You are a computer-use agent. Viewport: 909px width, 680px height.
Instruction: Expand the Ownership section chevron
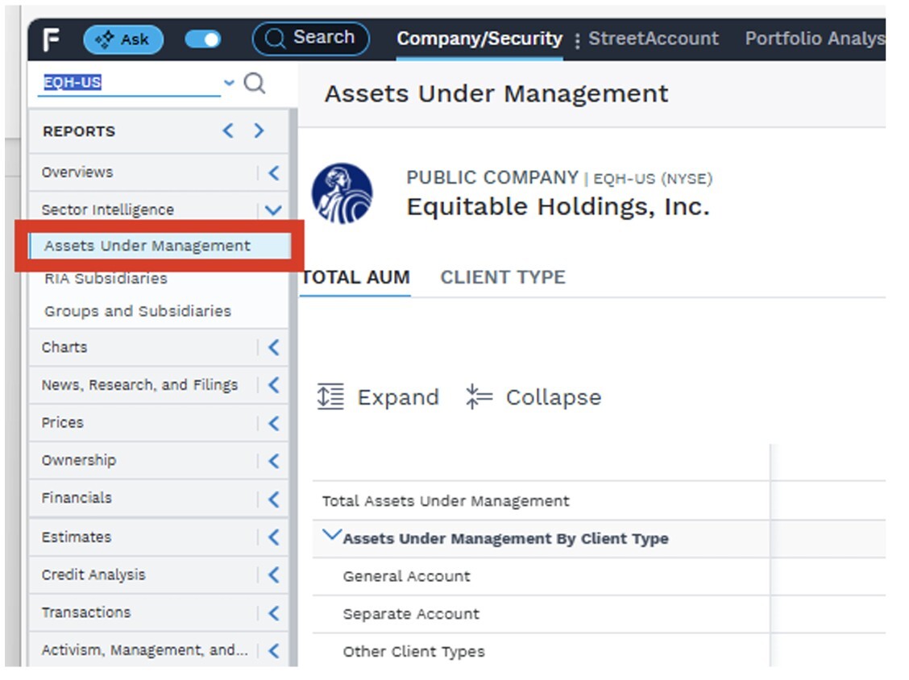click(x=274, y=460)
